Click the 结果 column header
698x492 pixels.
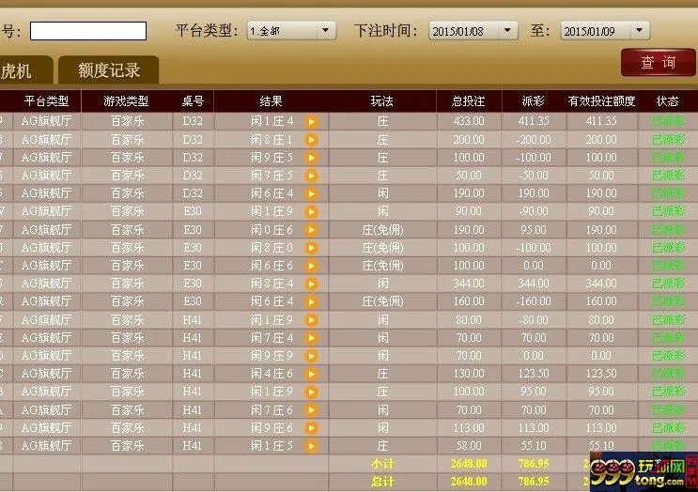tap(271, 101)
